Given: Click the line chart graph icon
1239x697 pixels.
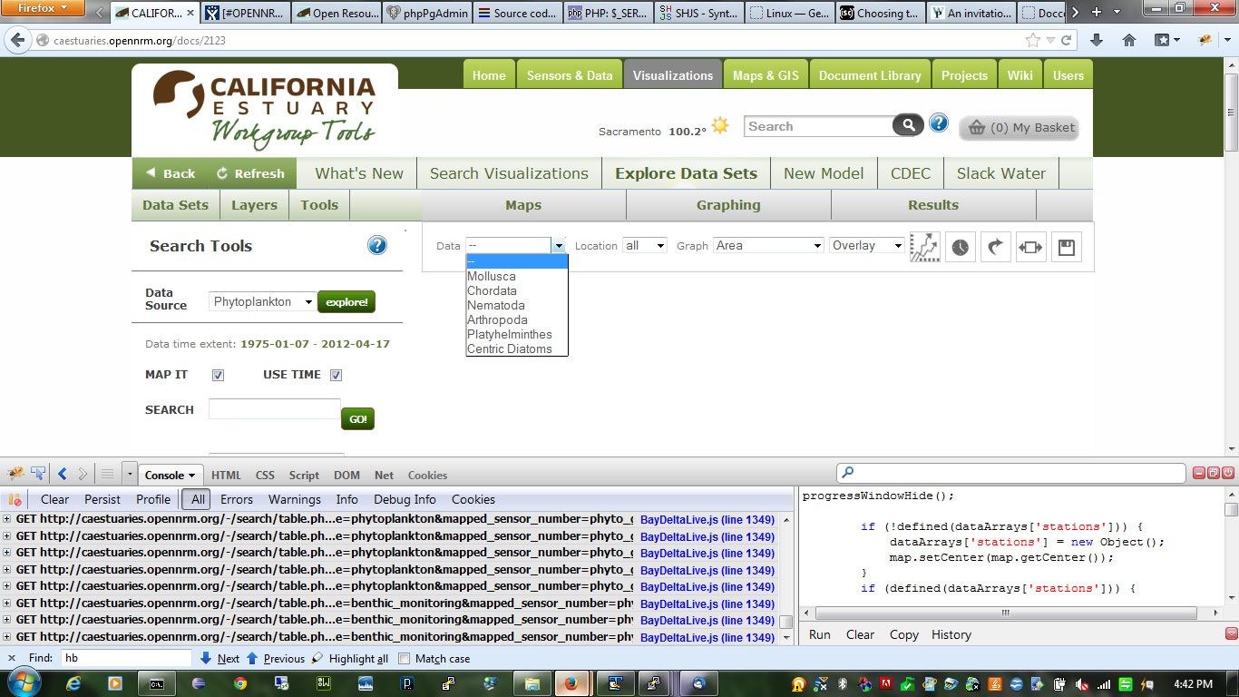Looking at the screenshot, I should pyautogui.click(x=925, y=247).
